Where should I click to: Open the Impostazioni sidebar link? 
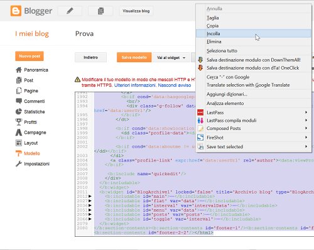coord(36,164)
